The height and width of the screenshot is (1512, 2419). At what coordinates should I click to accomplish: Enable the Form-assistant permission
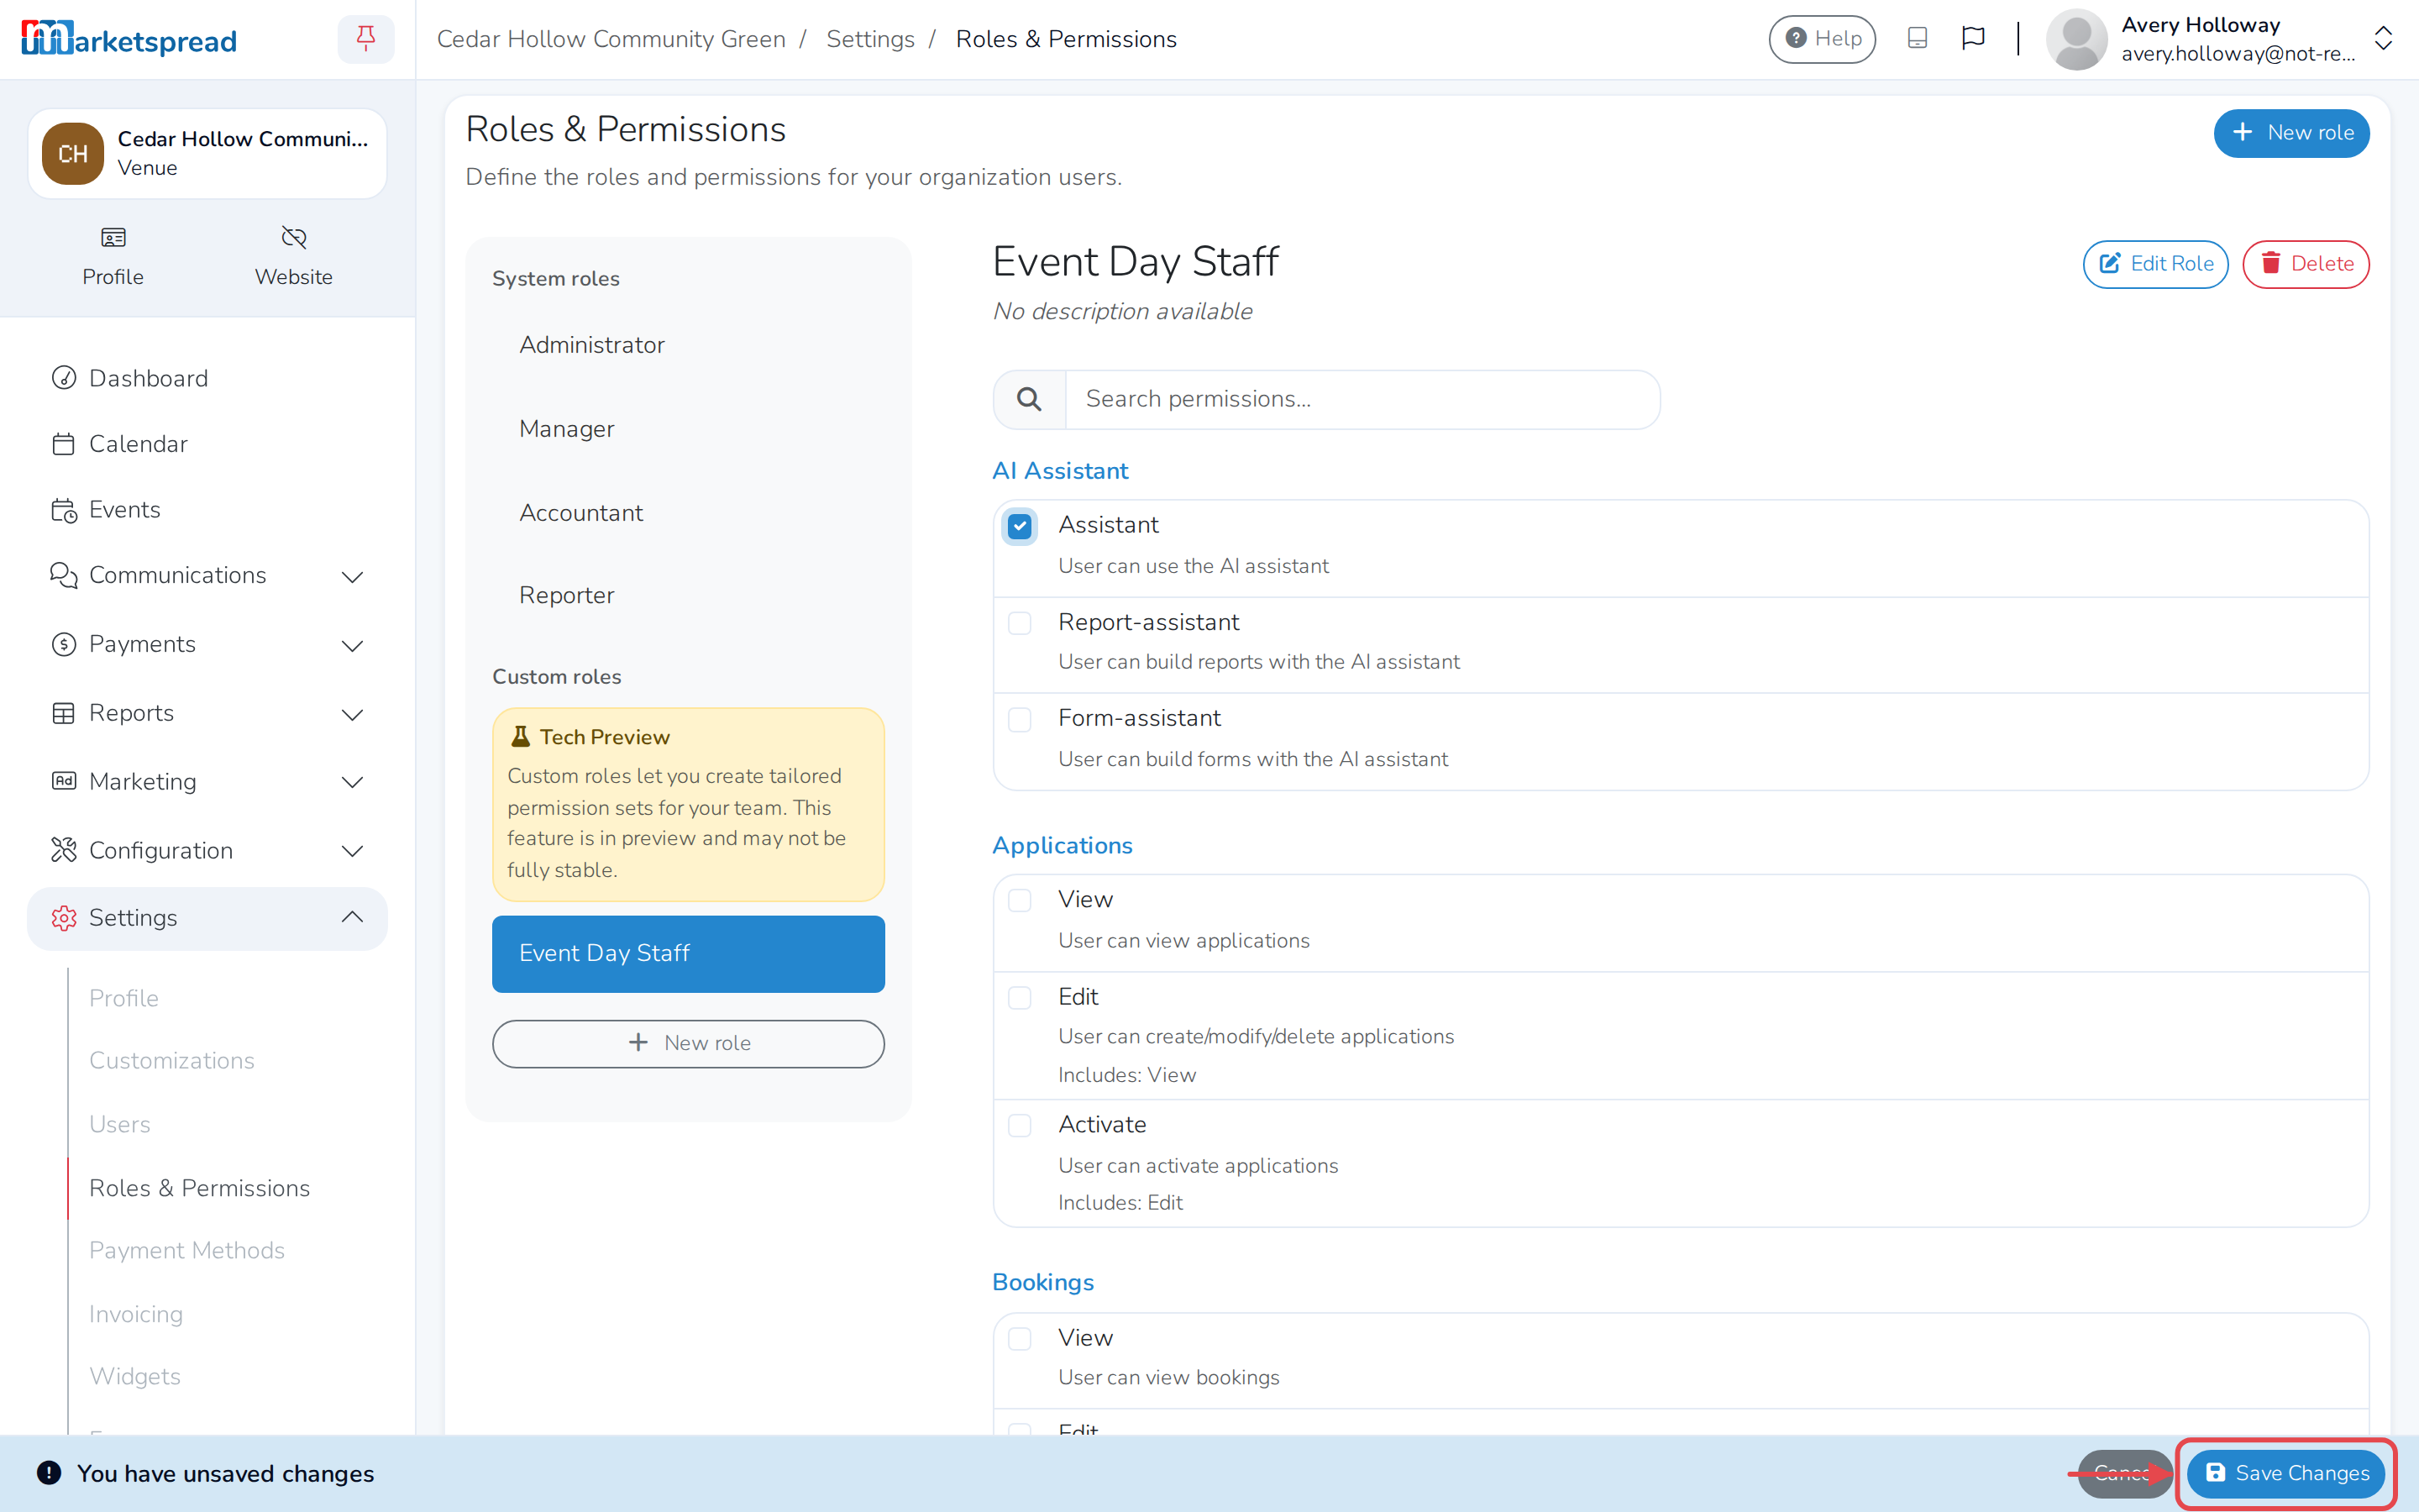pyautogui.click(x=1019, y=719)
